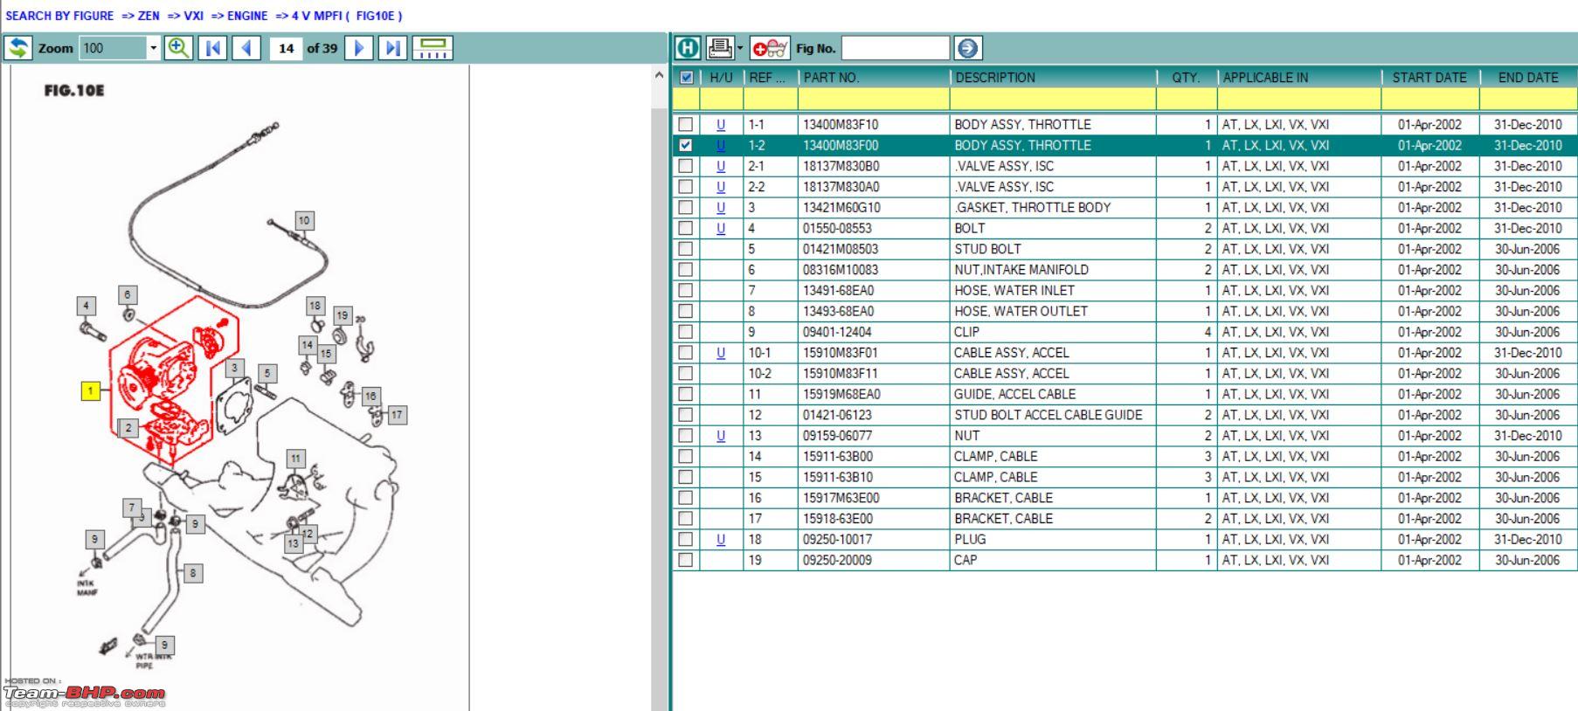Open the U link for ref 2-2
The image size is (1578, 711).
point(721,187)
